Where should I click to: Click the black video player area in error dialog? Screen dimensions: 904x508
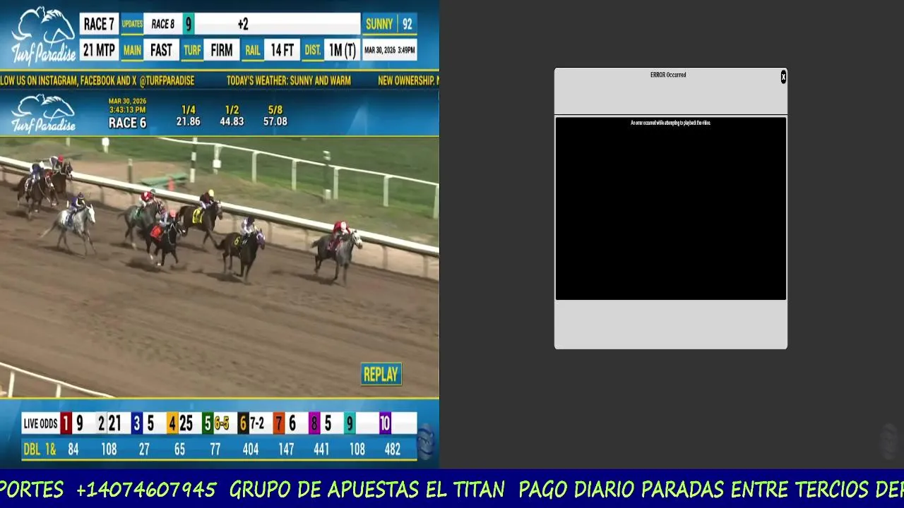tap(670, 209)
